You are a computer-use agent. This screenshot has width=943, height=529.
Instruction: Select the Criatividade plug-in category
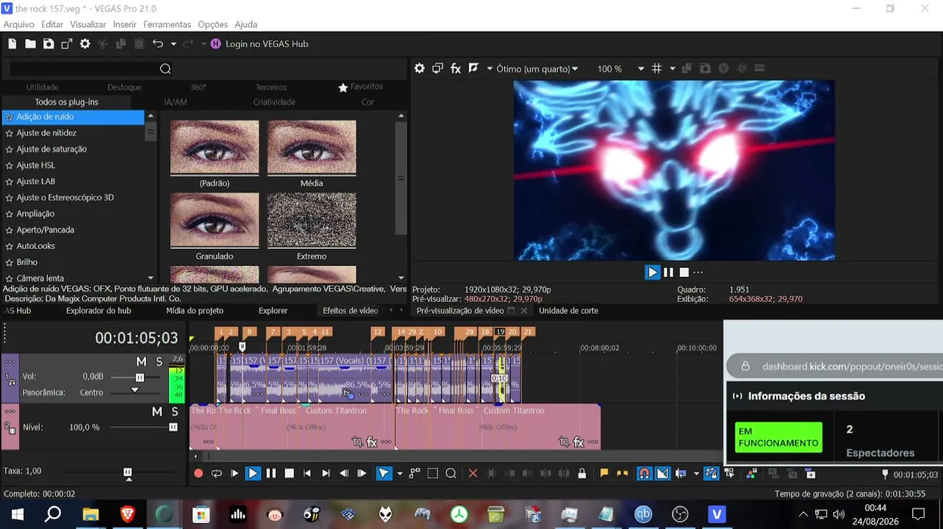(x=274, y=102)
